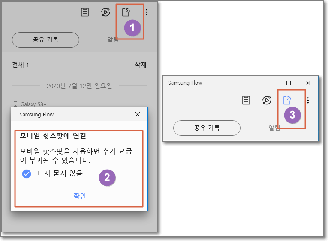
Task: Open three-dot menu in right window
Action: (308, 100)
